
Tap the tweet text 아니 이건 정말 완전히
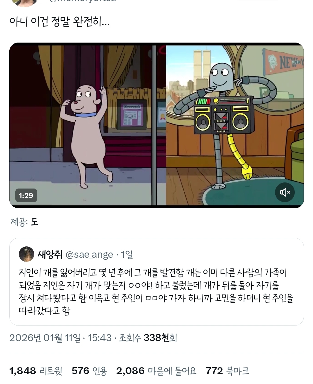pos(59,22)
